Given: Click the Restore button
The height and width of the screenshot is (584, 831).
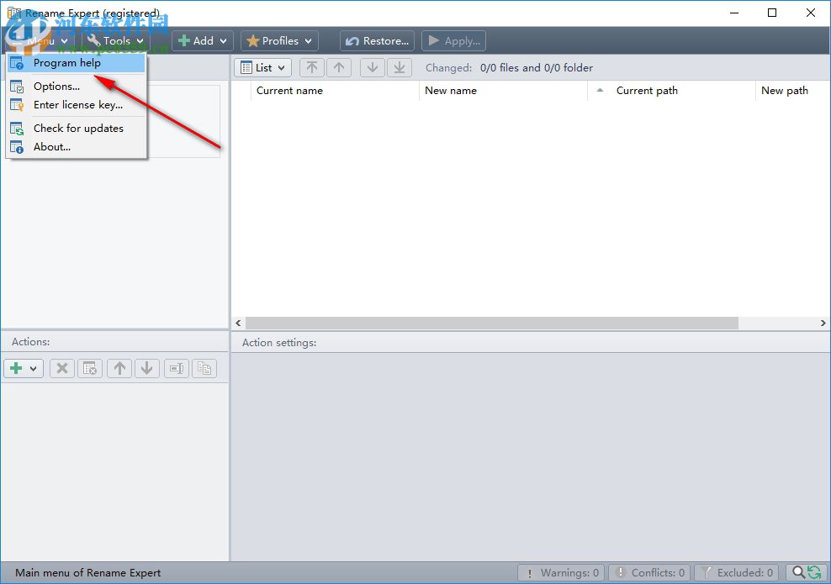Looking at the screenshot, I should click(x=377, y=40).
